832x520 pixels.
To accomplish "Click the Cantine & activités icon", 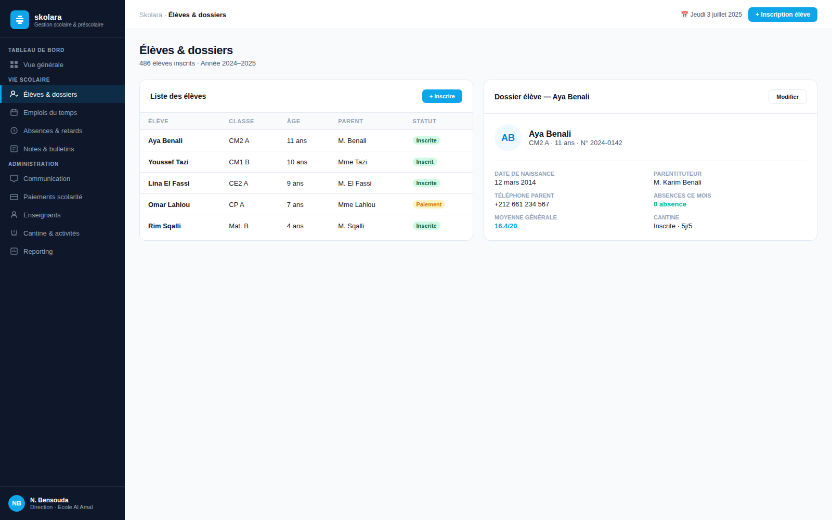I will [x=14, y=233].
